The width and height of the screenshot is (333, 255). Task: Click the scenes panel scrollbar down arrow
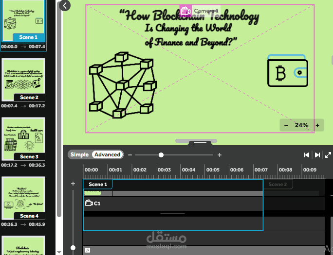pyautogui.click(x=59, y=252)
